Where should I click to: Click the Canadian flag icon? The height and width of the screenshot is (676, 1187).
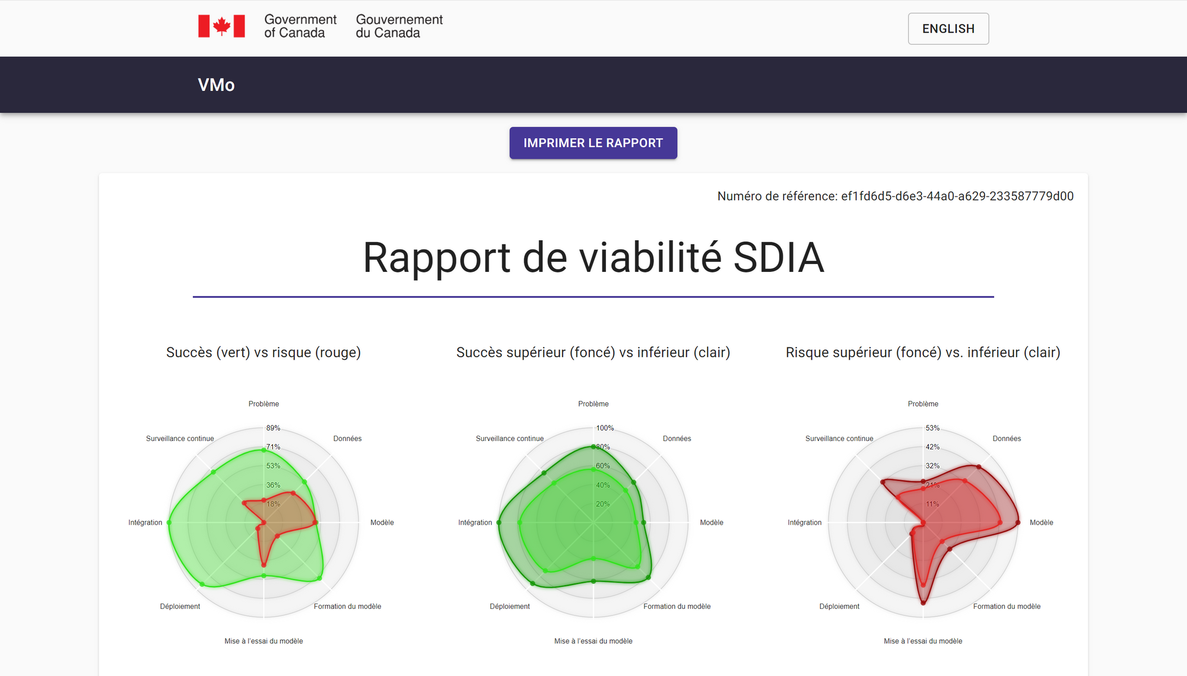[x=221, y=26]
